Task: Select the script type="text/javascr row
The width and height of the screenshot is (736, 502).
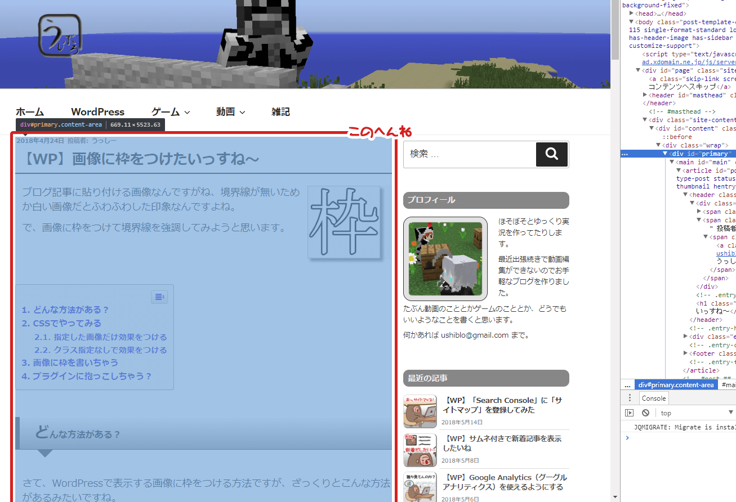Action: [689, 54]
